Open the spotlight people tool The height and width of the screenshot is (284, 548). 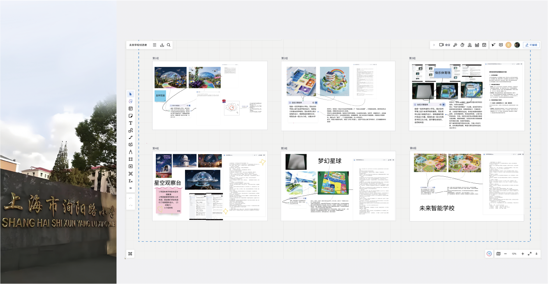click(x=469, y=45)
